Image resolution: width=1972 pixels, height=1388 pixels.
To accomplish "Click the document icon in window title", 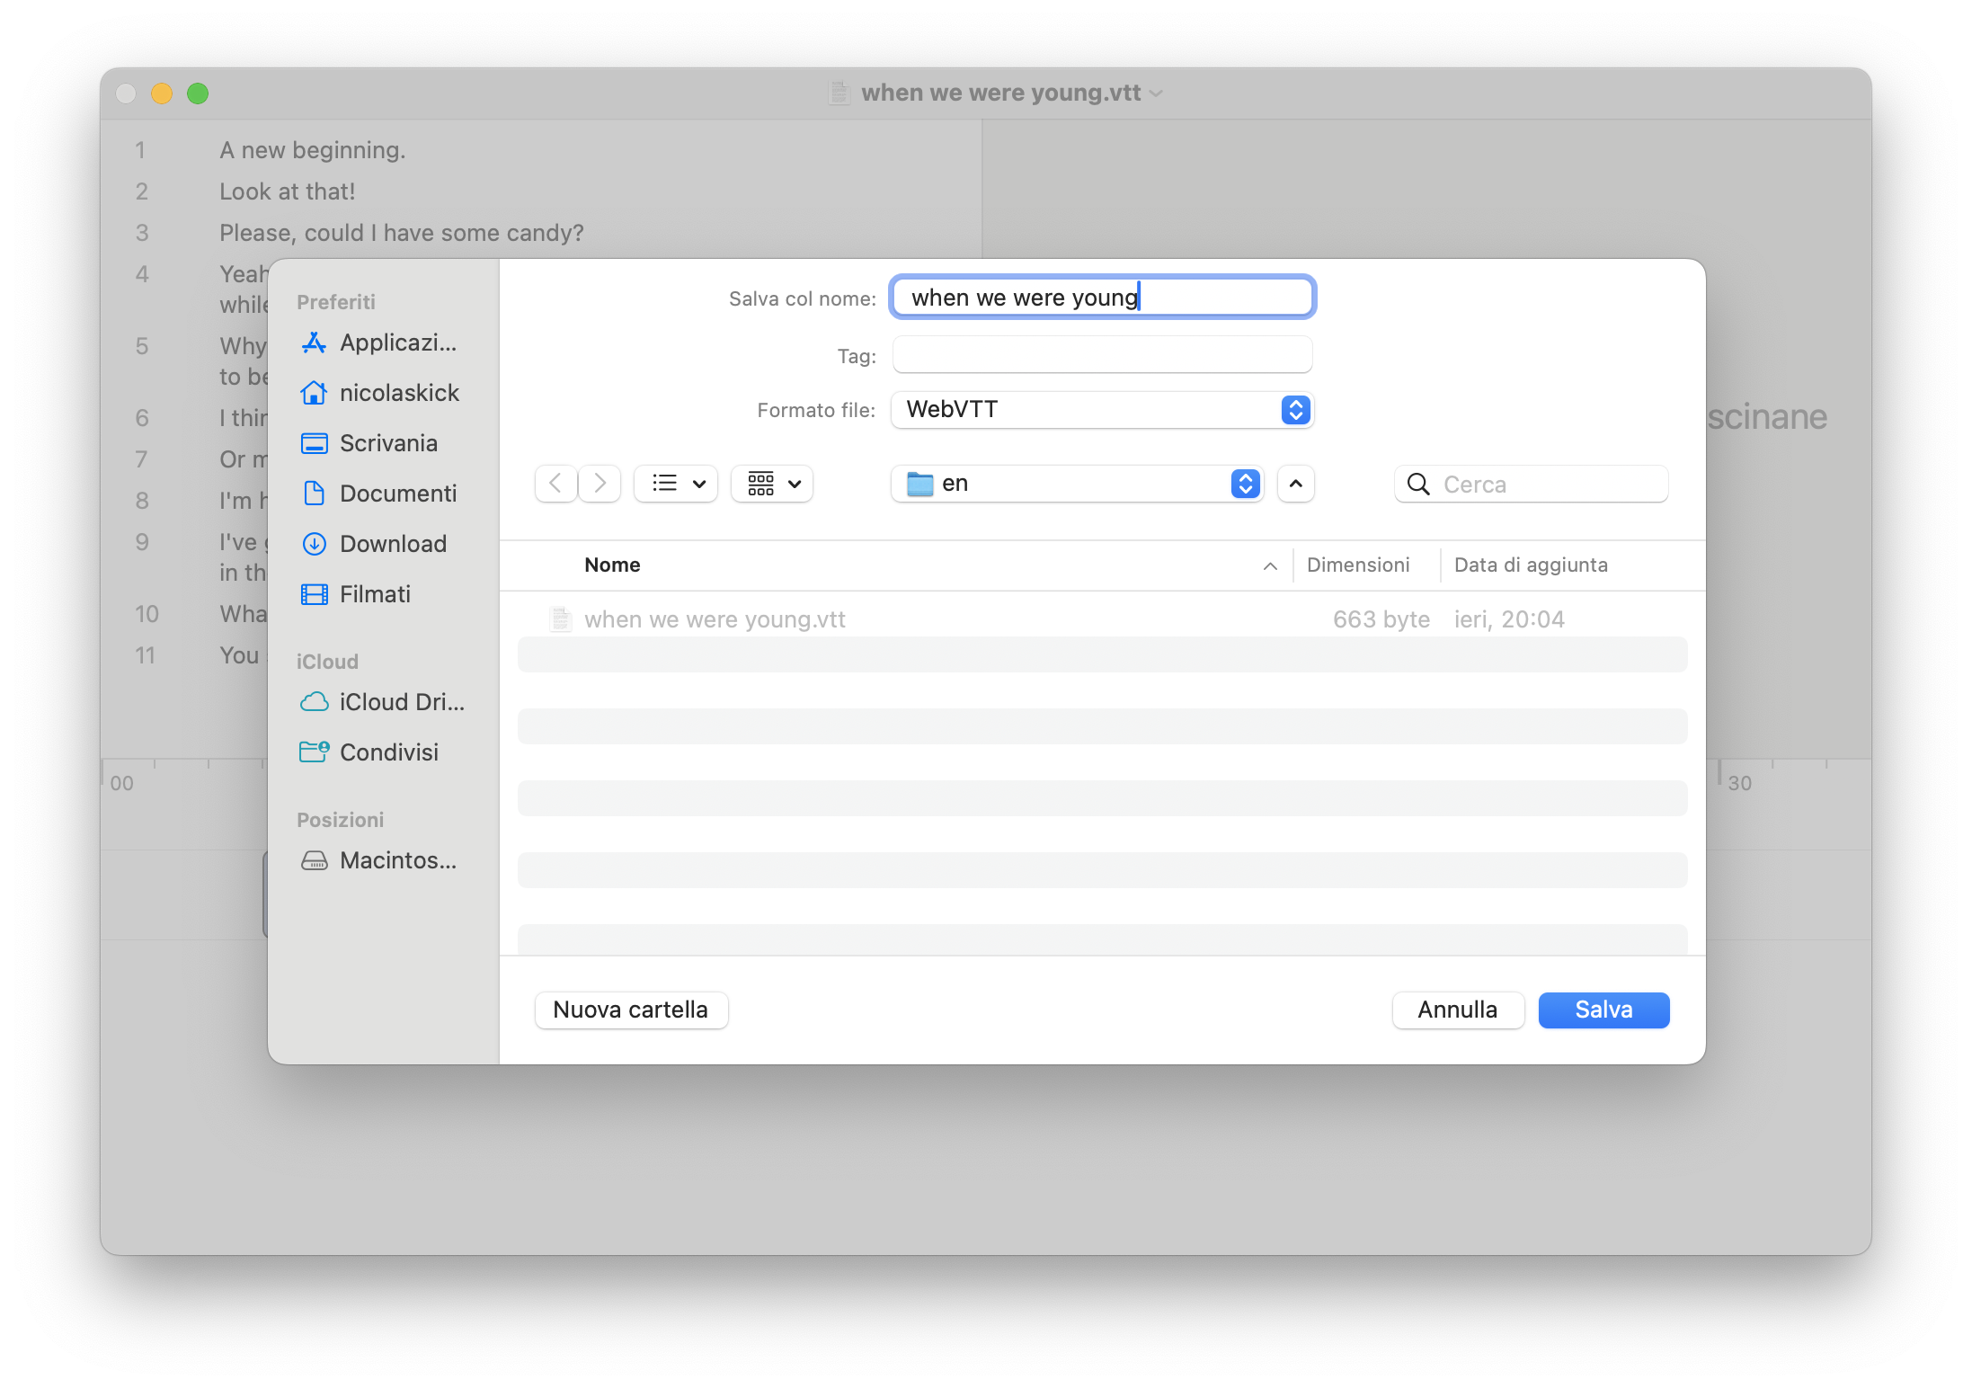I will coord(839,93).
